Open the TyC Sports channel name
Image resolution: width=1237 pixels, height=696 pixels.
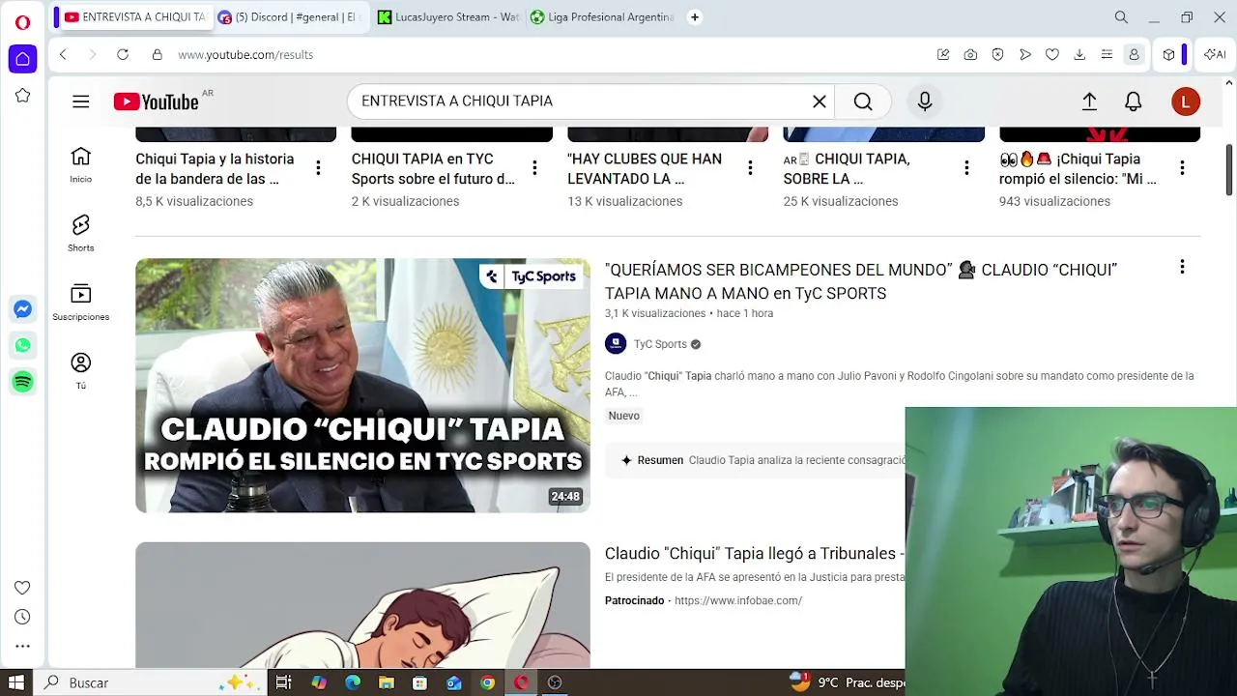[x=660, y=344]
